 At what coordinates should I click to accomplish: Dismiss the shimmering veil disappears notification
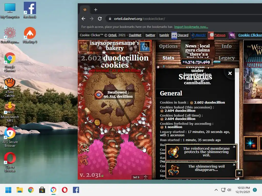click(234, 165)
